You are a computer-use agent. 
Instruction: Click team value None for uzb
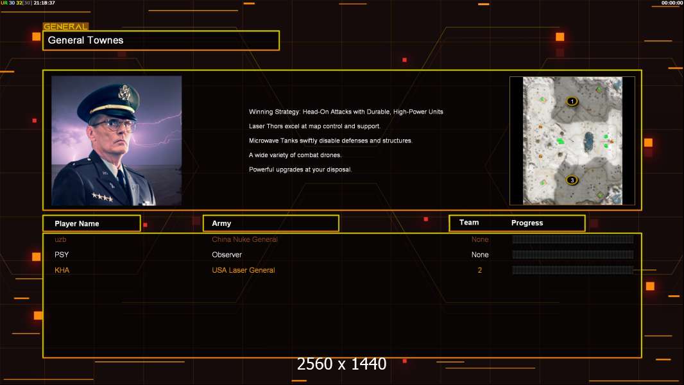pyautogui.click(x=480, y=239)
